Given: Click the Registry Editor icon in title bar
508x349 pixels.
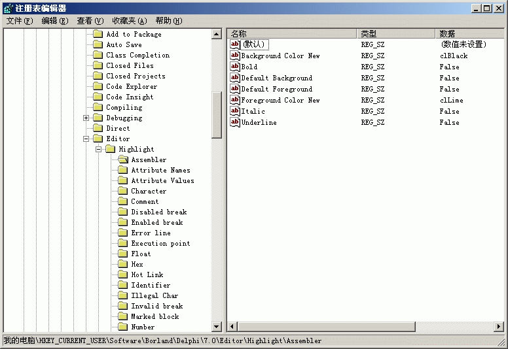Looking at the screenshot, I should pos(7,8).
